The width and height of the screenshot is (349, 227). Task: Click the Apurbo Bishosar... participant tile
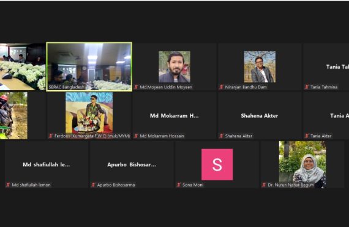point(132,164)
